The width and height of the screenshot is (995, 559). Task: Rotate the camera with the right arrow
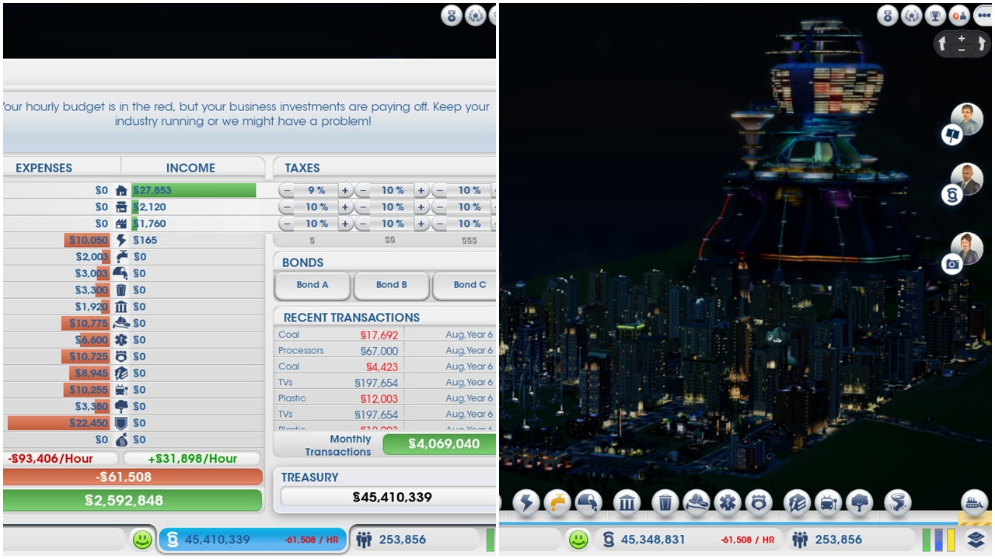[x=979, y=44]
